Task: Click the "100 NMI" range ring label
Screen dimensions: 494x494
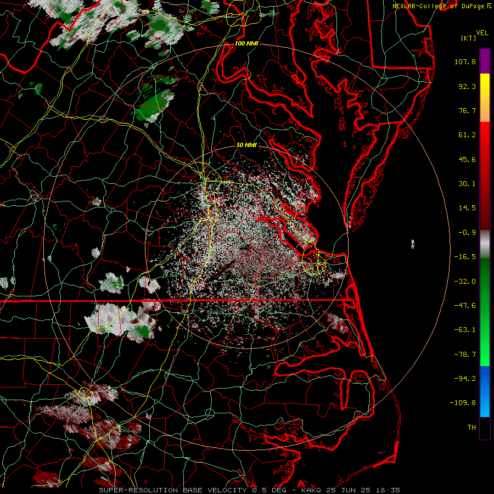Action: (246, 43)
